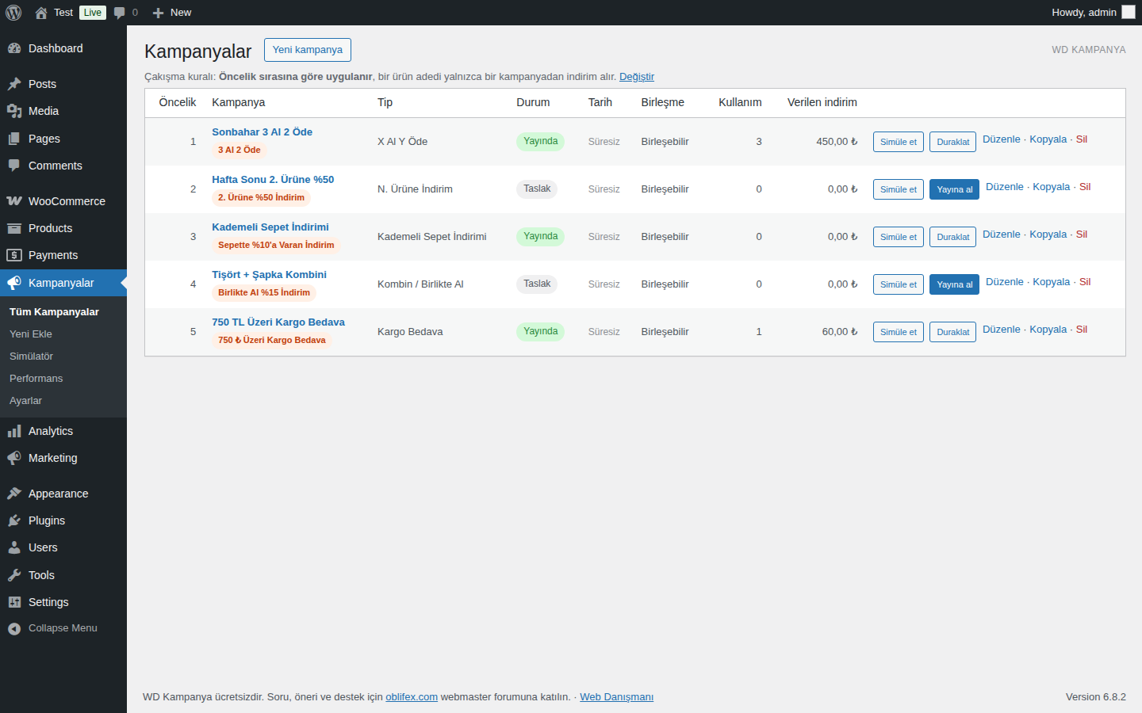Delete the Hafta Sonu 2. Ürüne %50 campaign
Image resolution: width=1142 pixels, height=713 pixels.
1085,187
